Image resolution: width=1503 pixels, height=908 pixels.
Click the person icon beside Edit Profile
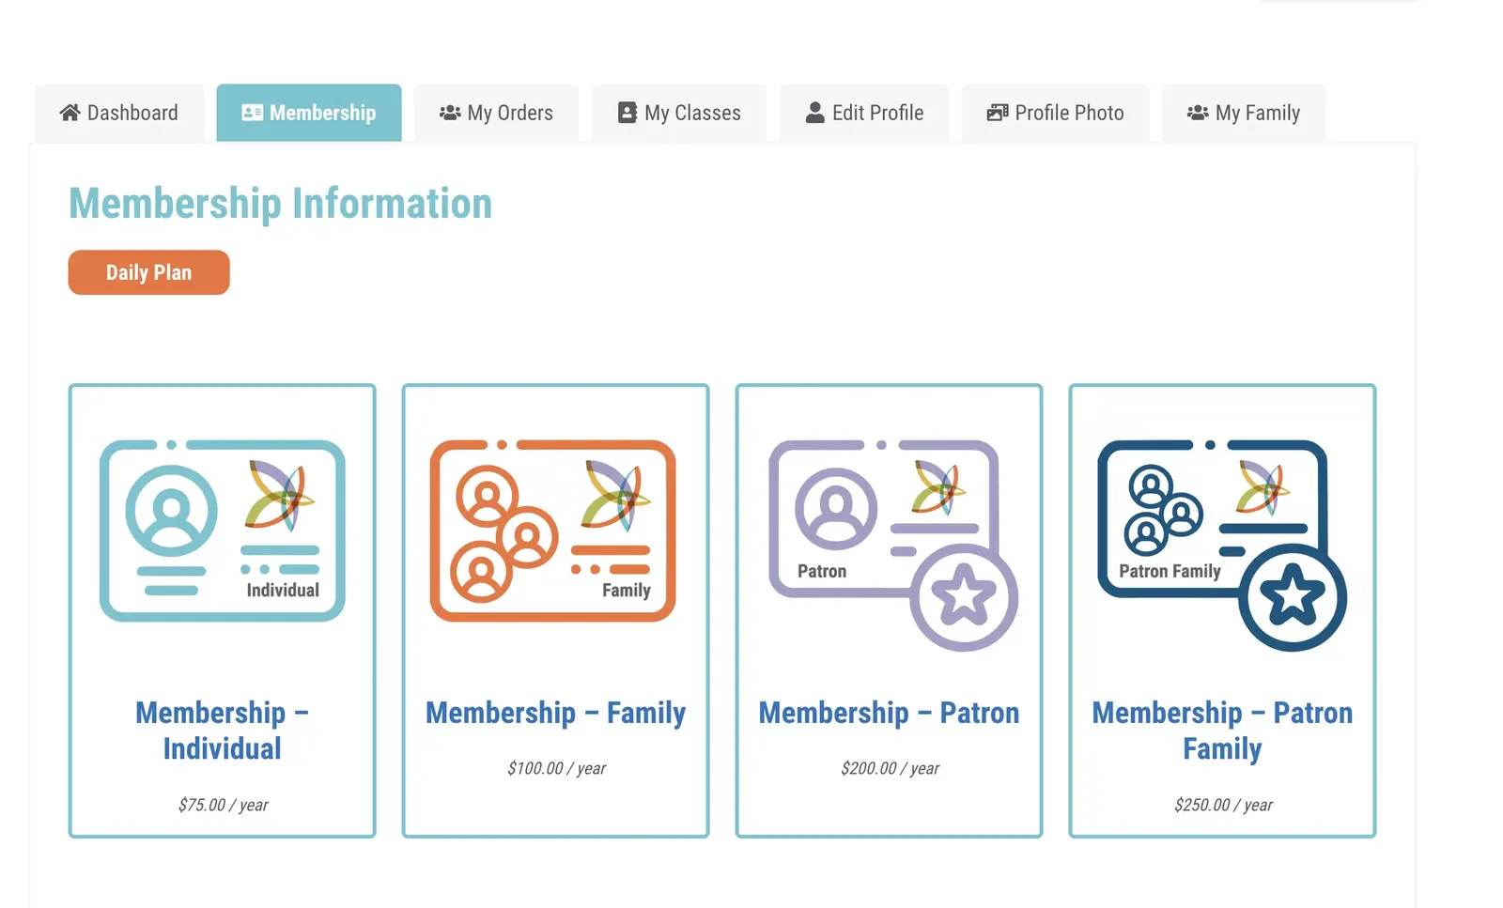815,113
